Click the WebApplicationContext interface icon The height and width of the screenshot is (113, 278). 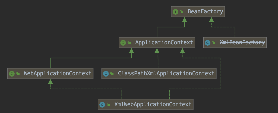12,74
